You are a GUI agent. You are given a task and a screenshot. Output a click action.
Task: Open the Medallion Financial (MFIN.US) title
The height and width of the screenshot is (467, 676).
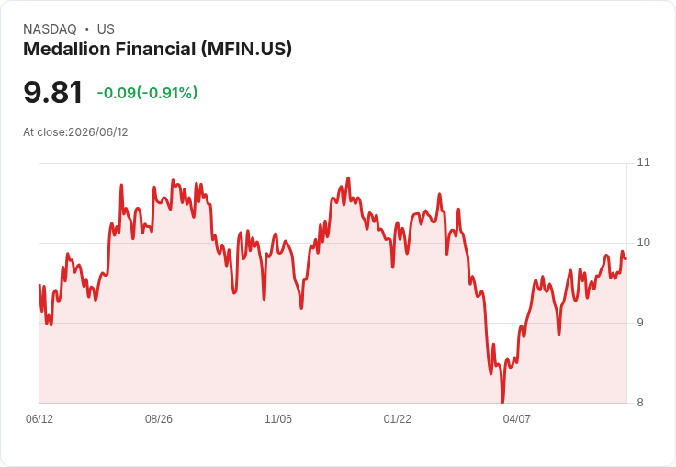[157, 49]
